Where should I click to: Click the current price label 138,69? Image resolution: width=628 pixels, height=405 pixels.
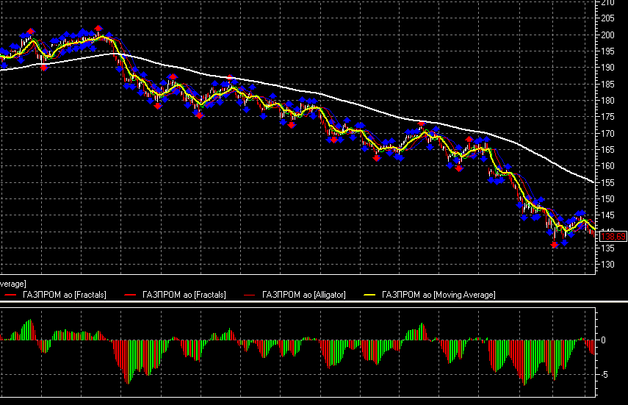[x=613, y=237]
